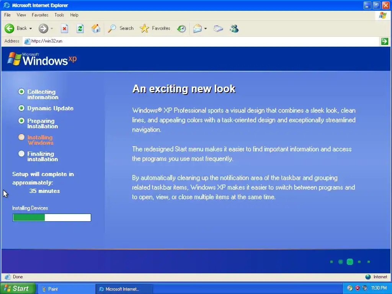Click the Installing Devices progress bar
The height and width of the screenshot is (294, 392).
52,217
